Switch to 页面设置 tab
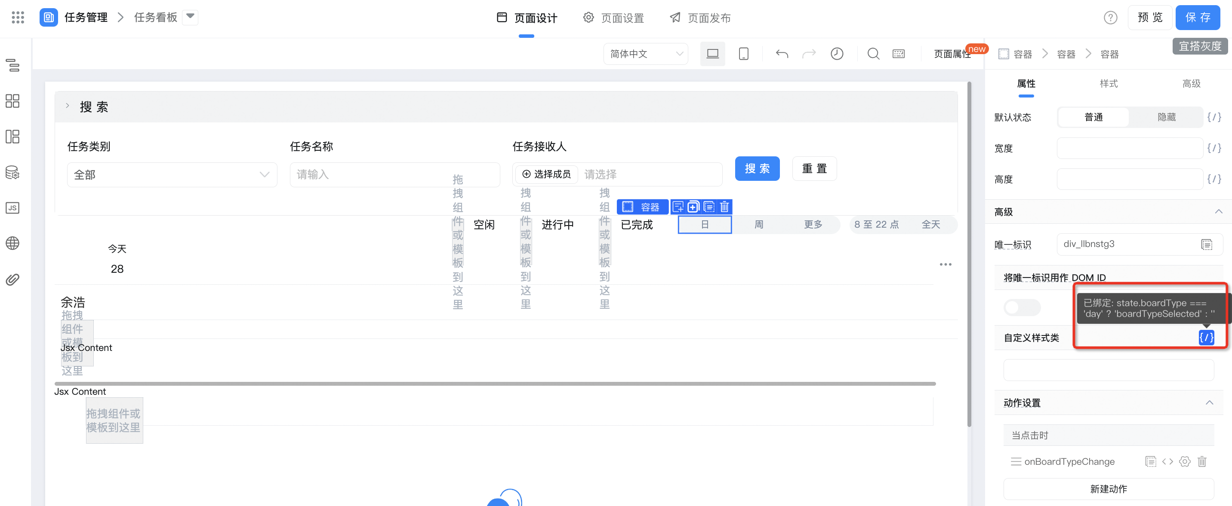 point(613,18)
